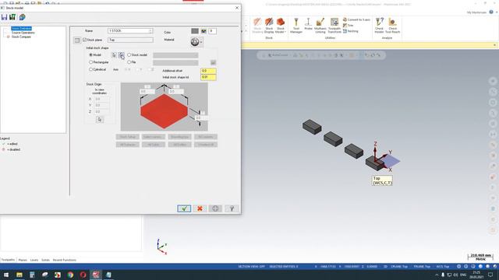Switch to the Recent Functions tab
The image size is (499, 280).
point(64,260)
